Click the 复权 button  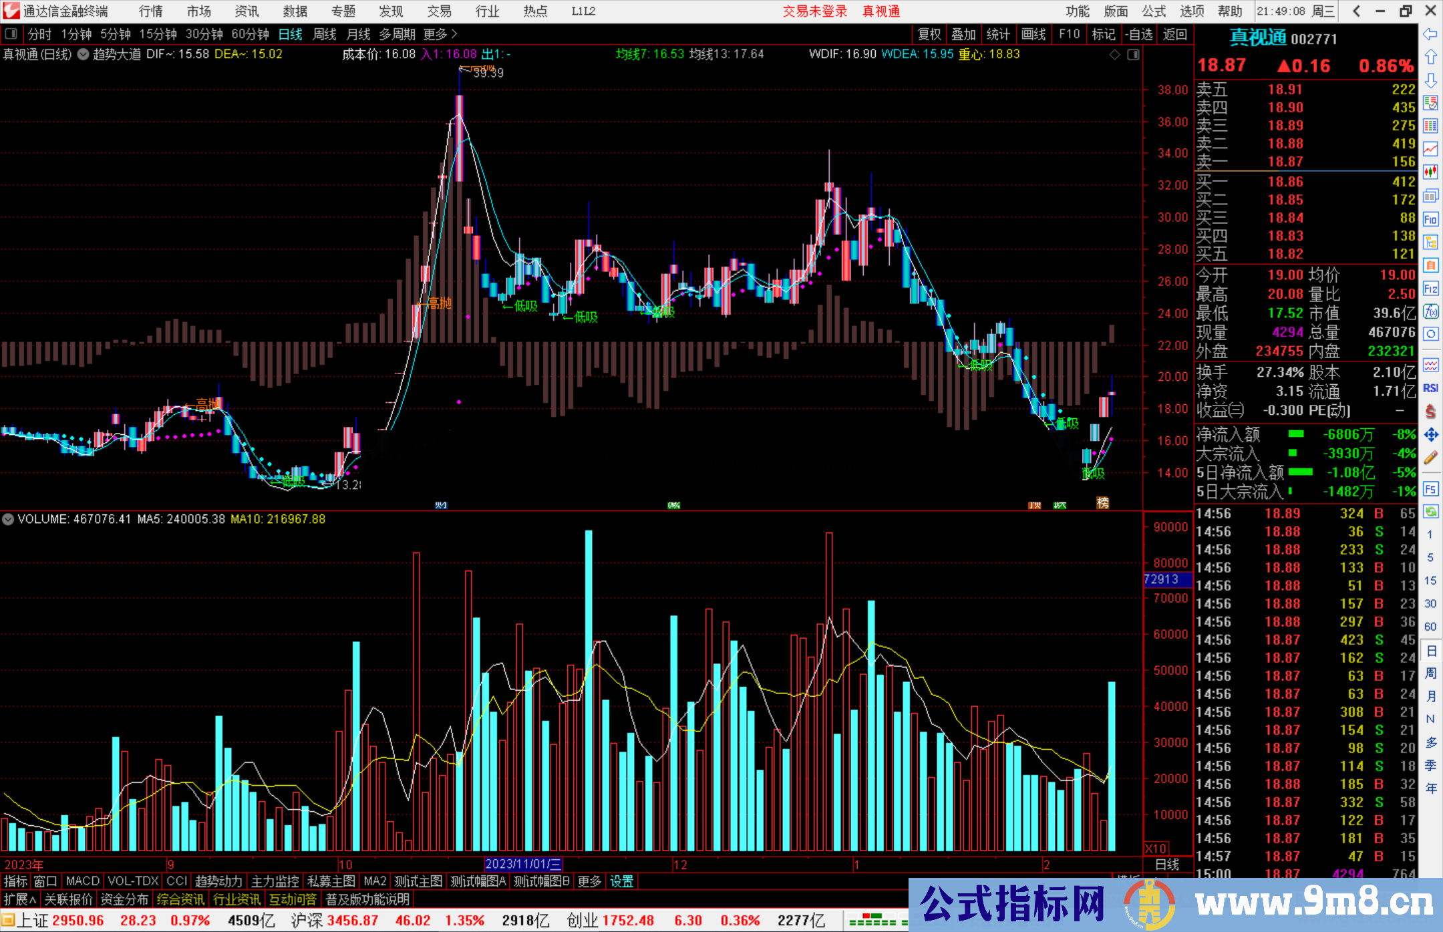(929, 34)
